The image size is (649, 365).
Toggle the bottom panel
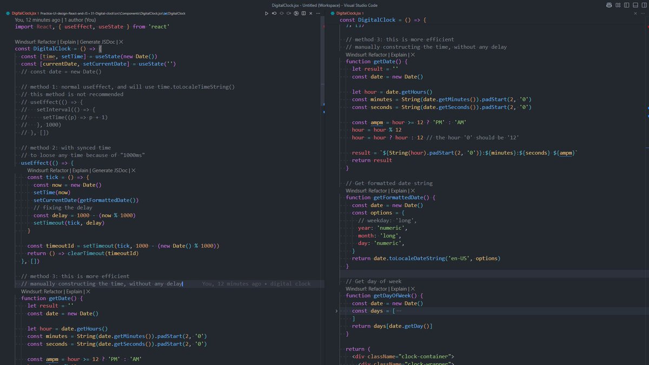635,5
